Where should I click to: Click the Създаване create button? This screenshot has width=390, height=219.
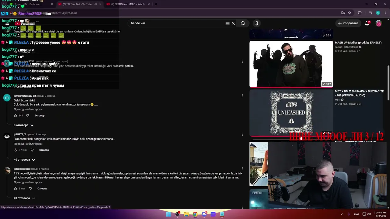348,23
